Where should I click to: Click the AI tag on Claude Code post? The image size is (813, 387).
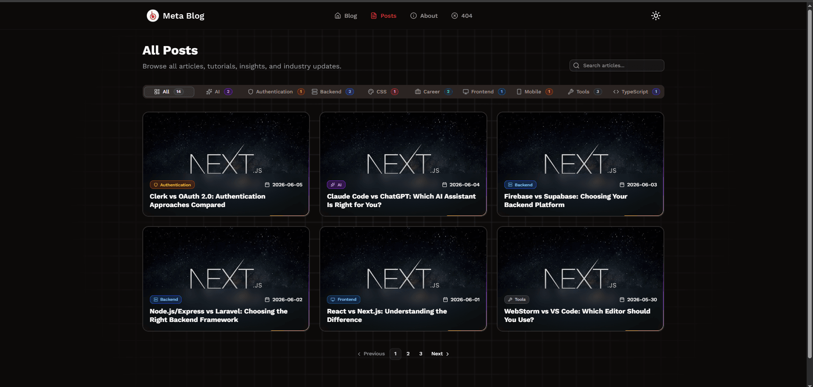pos(336,185)
